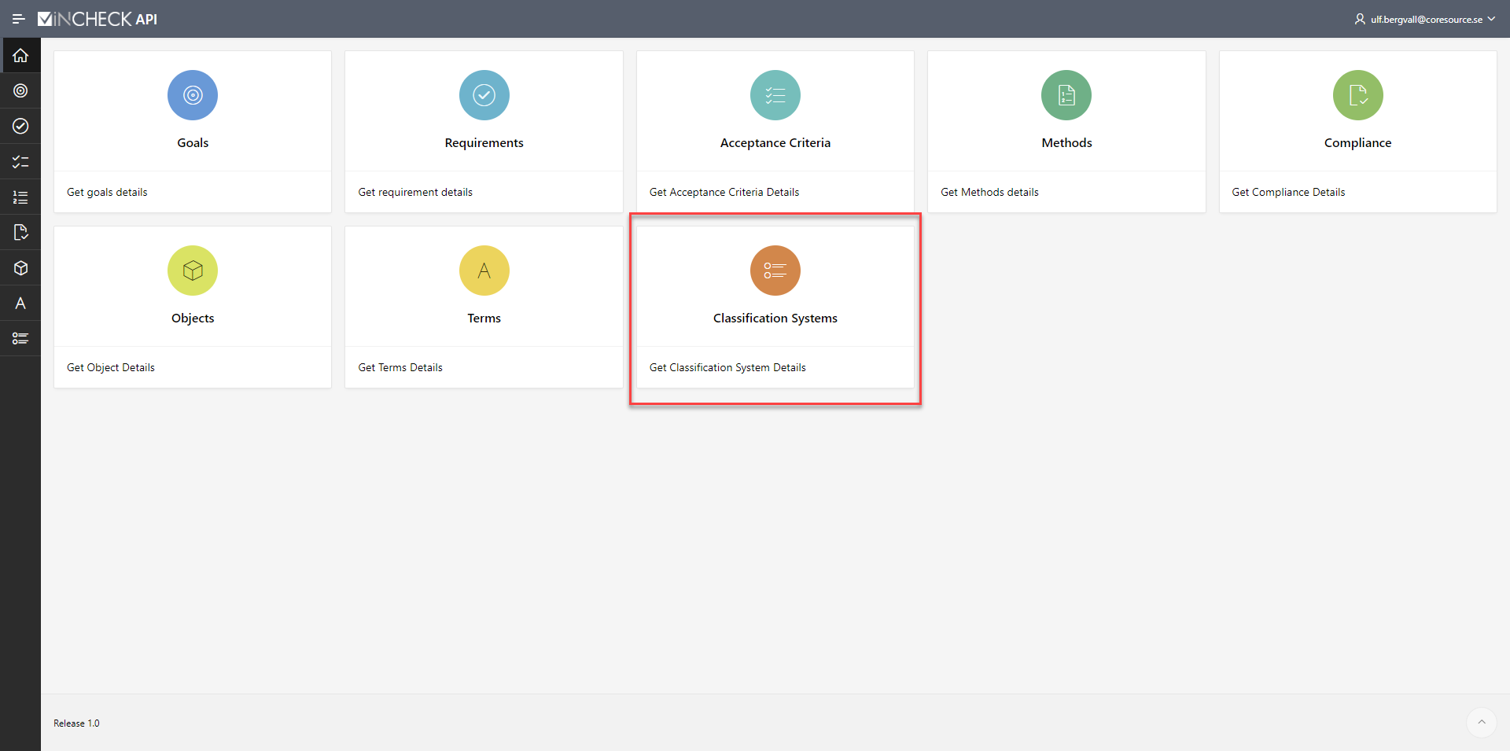Click the scroll-to-top arrow button
Image resolution: width=1510 pixels, height=751 pixels.
click(x=1481, y=722)
